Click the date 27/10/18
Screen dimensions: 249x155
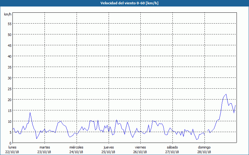172,152
